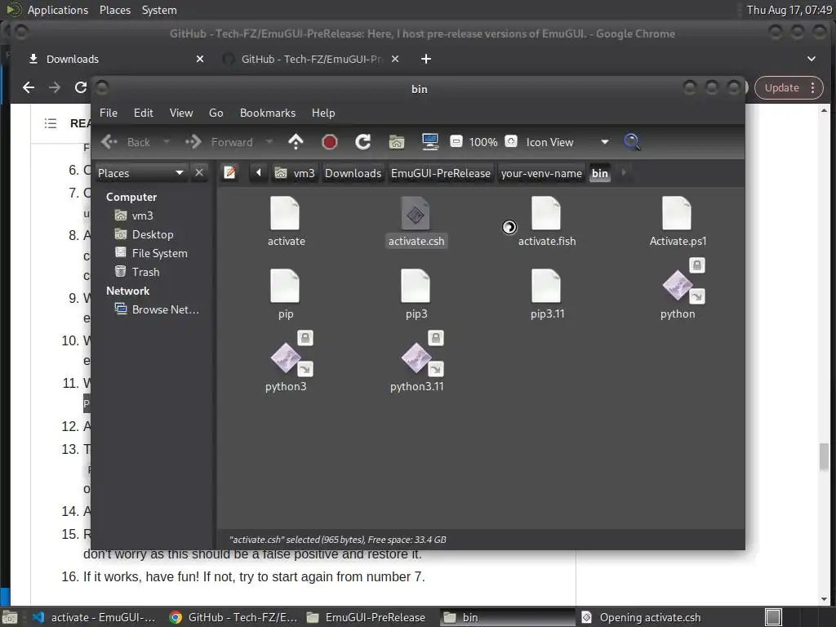Open a new Chrome tab
The image size is (836, 627).
coord(425,59)
